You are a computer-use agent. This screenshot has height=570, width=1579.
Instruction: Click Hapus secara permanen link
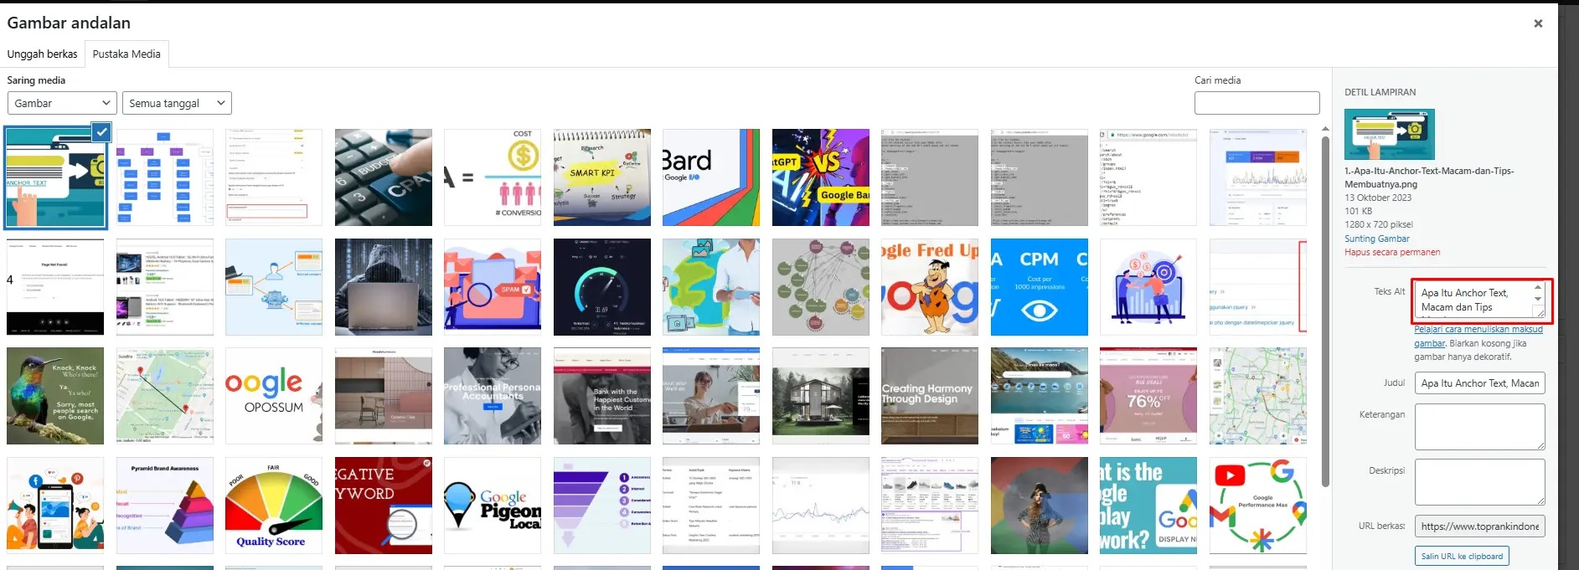pyautogui.click(x=1392, y=252)
